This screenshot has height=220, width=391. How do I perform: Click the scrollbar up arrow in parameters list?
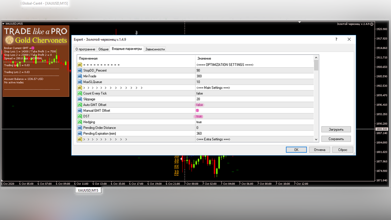(316, 58)
